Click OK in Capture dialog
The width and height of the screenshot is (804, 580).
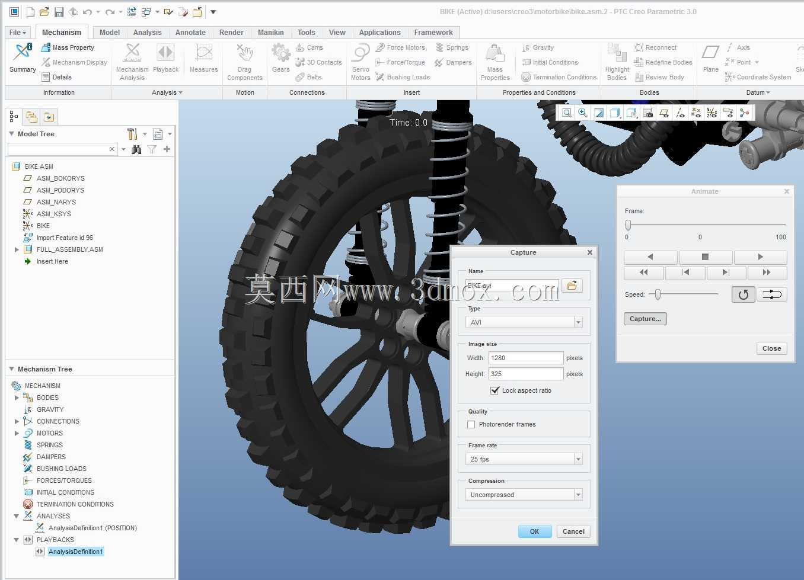[534, 531]
